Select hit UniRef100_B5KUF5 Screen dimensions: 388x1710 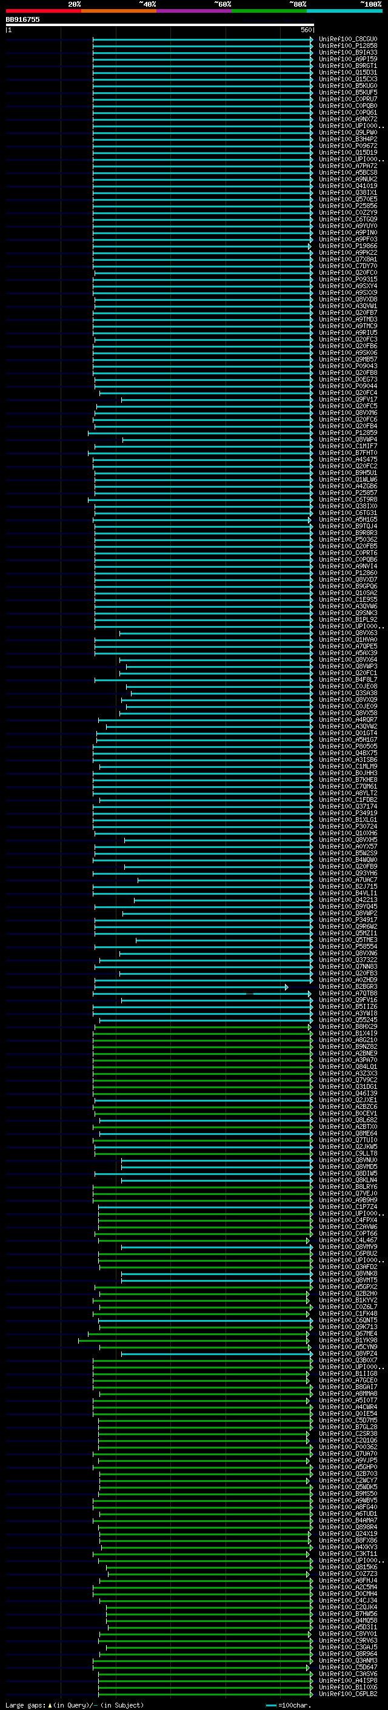pyautogui.click(x=348, y=92)
